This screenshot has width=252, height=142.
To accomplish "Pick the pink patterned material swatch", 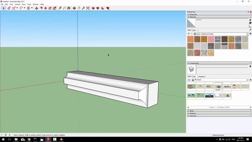I will [x=211, y=39].
